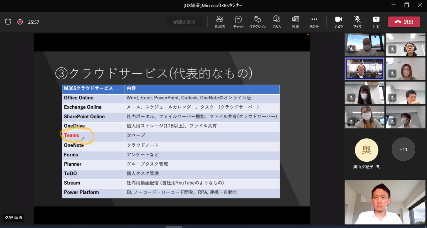This screenshot has width=427, height=228.
Task: Toggle the カメラ camera
Action: tap(339, 22)
